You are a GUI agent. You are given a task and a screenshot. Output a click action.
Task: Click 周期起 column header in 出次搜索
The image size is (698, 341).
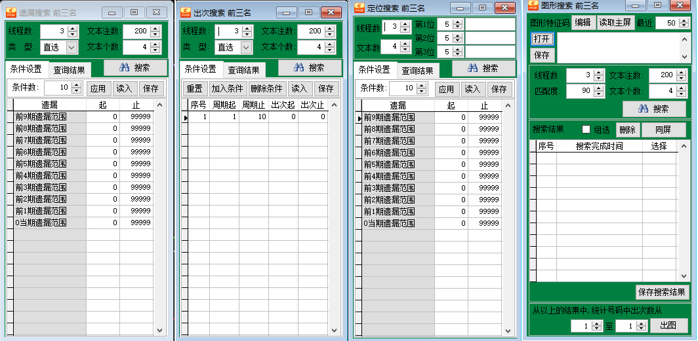pos(224,105)
